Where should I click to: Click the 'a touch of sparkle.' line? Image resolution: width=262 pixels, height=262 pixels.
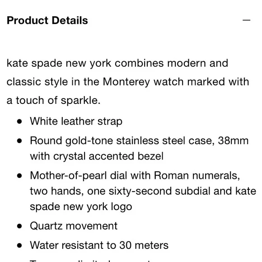[53, 101]
